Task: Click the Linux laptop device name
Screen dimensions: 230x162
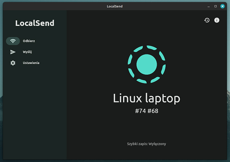Action: click(x=147, y=98)
